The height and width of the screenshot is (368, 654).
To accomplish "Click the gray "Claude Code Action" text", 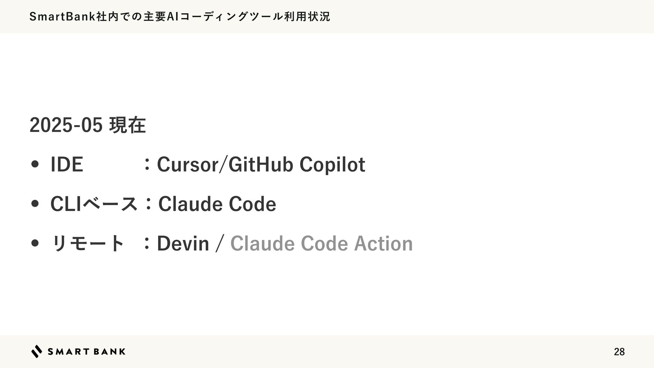I will 321,243.
